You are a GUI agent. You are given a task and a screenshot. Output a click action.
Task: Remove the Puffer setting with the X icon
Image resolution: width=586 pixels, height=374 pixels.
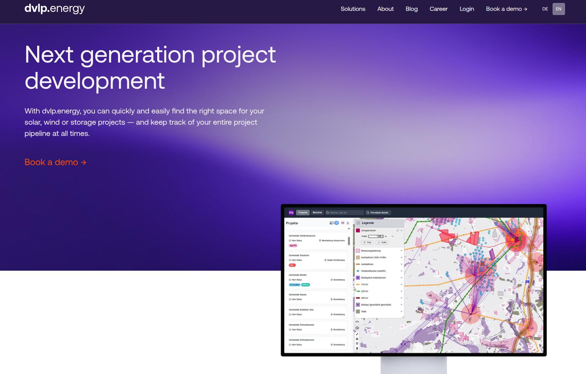(x=392, y=236)
